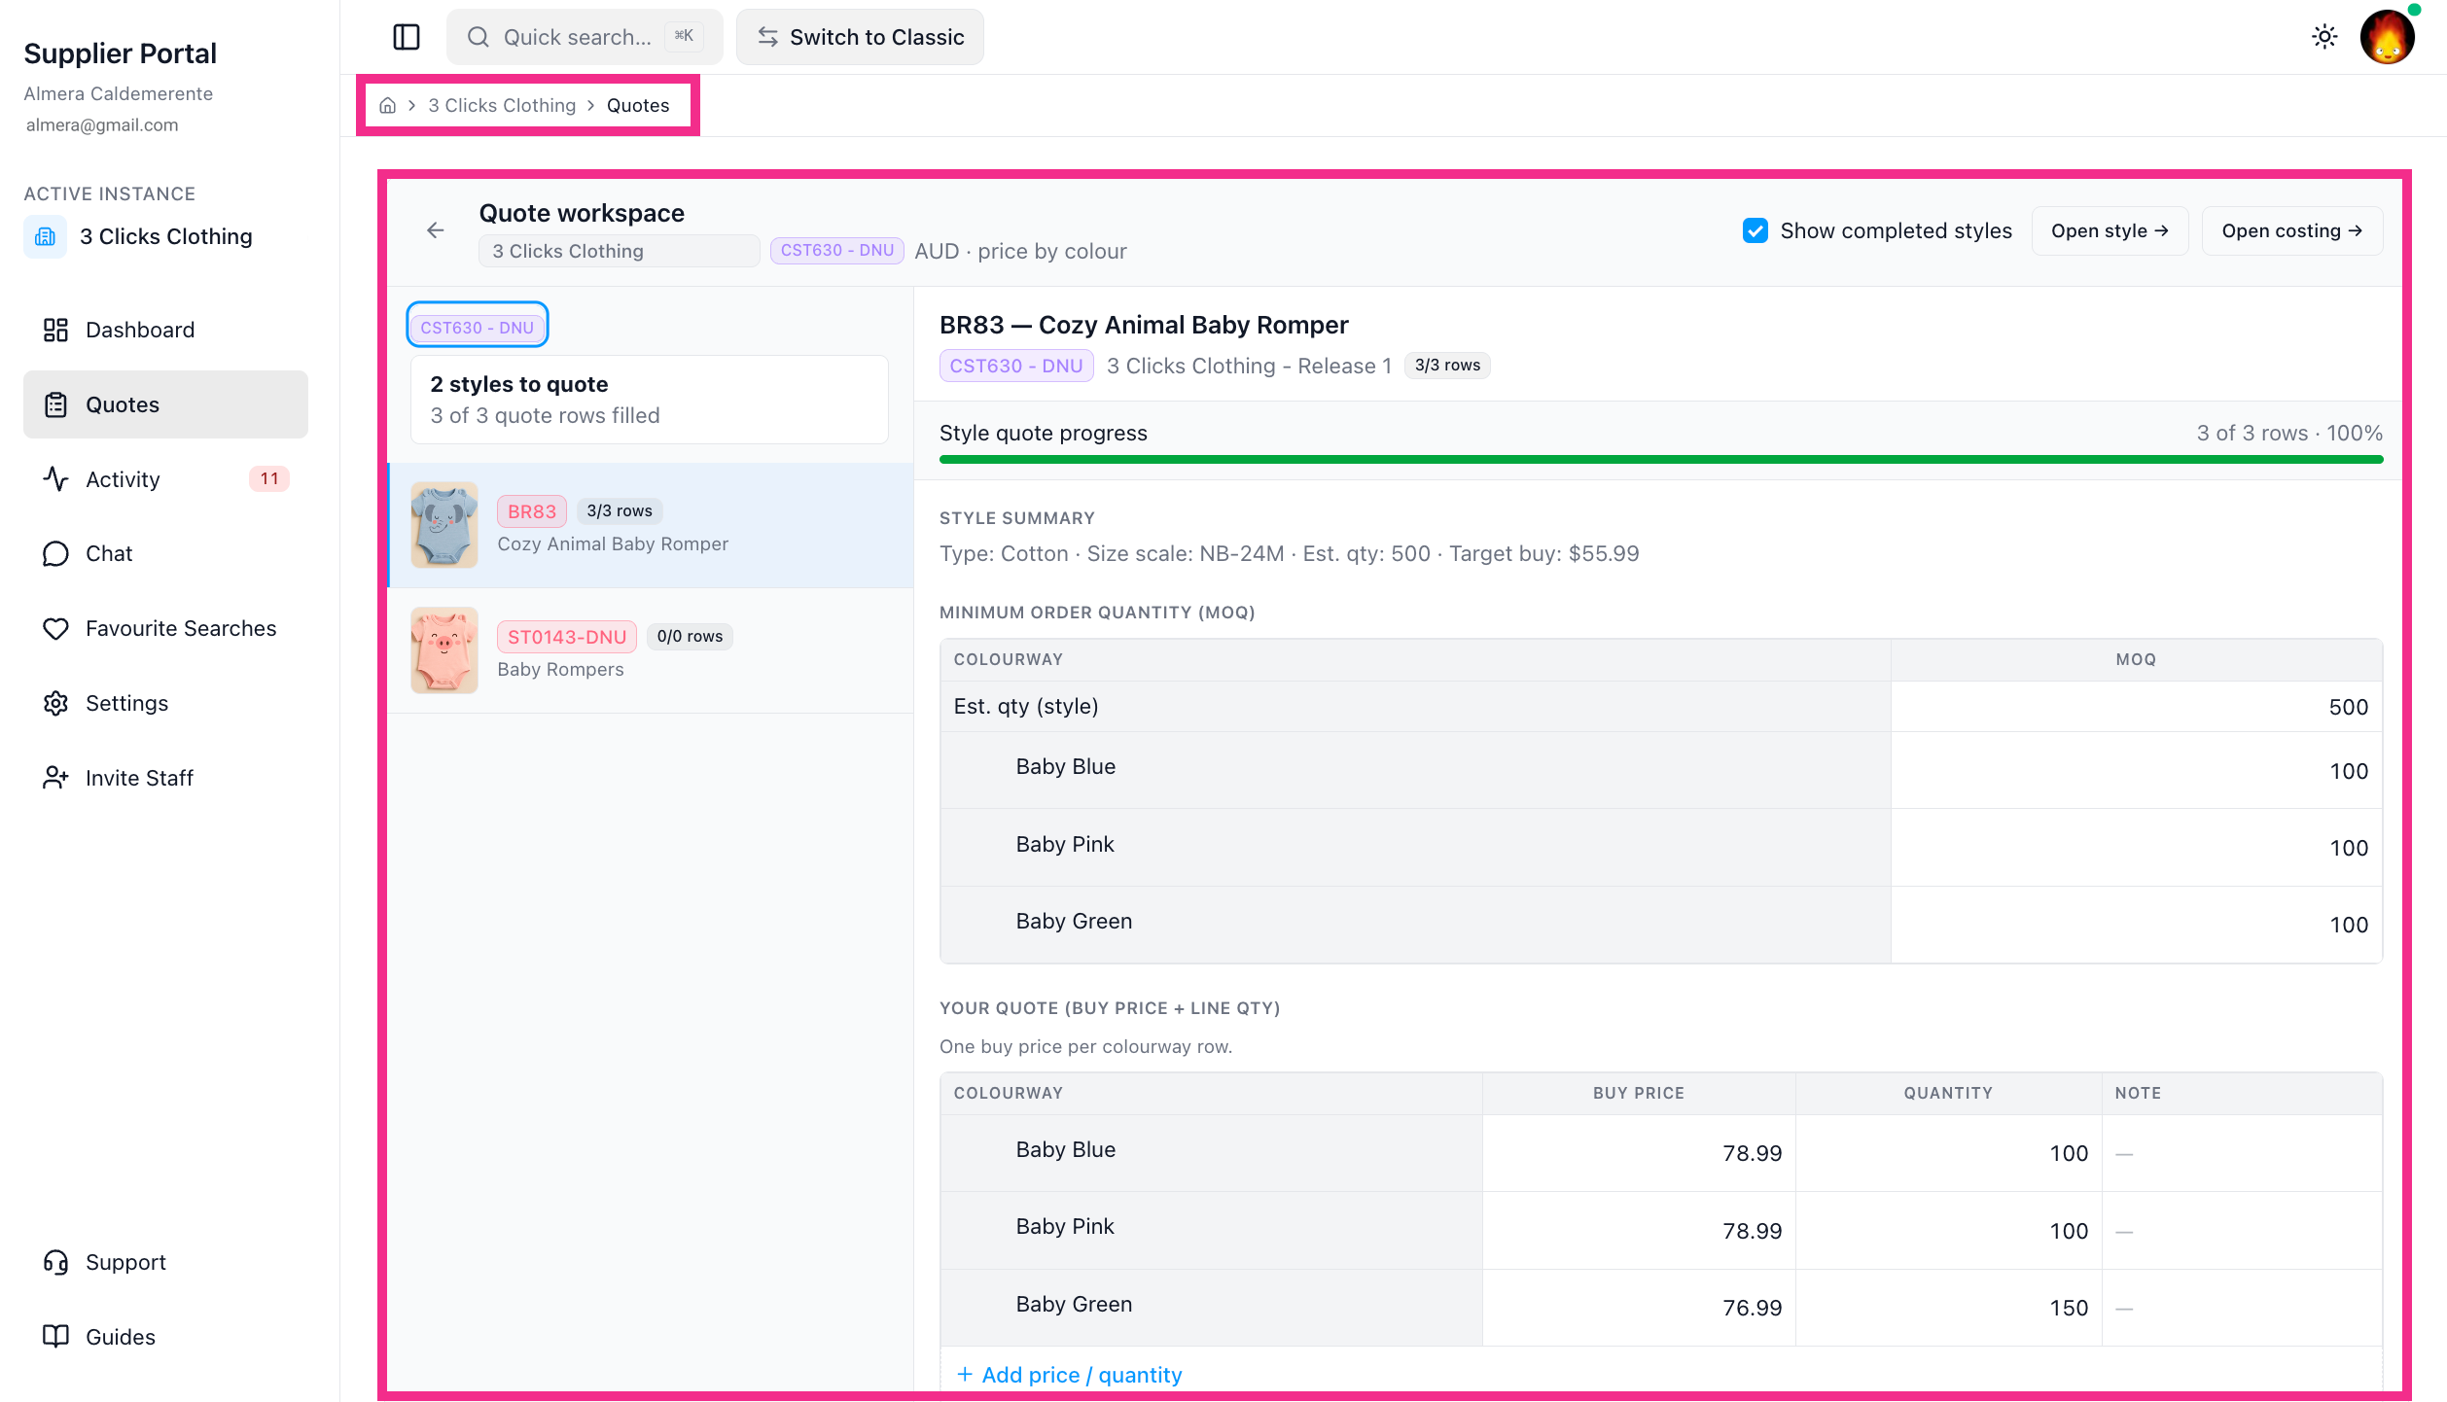Click the green style quote progress bar
This screenshot has width=2447, height=1402.
(x=1661, y=460)
